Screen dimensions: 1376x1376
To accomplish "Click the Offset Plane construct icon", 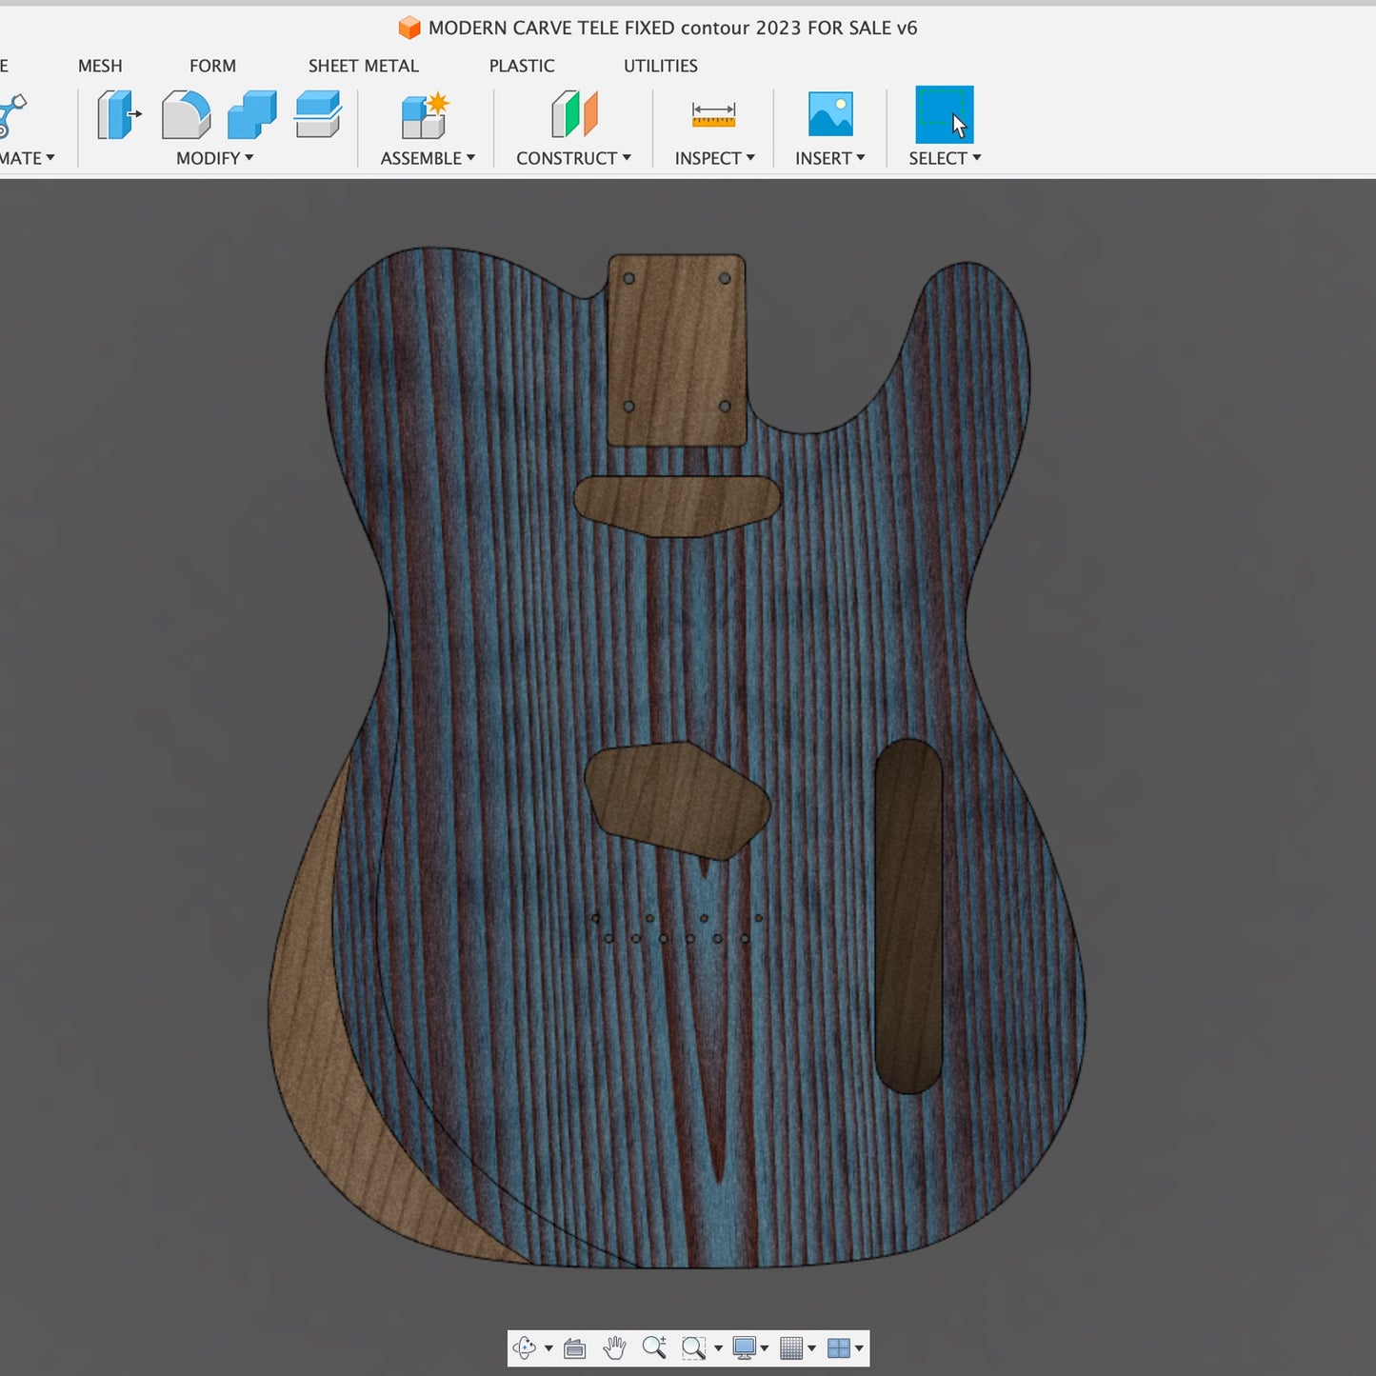I will (x=574, y=115).
